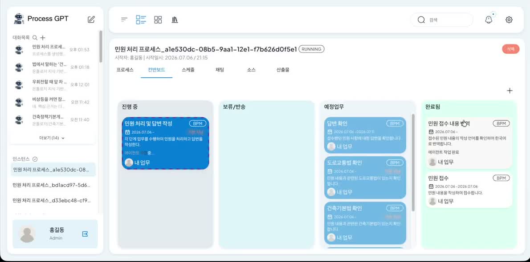This screenshot has width=530, height=262.
Task: Open the 채팅 tab
Action: pyautogui.click(x=220, y=70)
